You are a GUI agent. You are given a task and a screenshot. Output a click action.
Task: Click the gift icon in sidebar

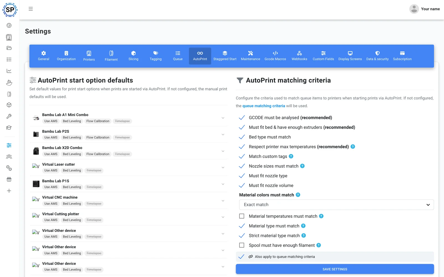pyautogui.click(x=9, y=179)
